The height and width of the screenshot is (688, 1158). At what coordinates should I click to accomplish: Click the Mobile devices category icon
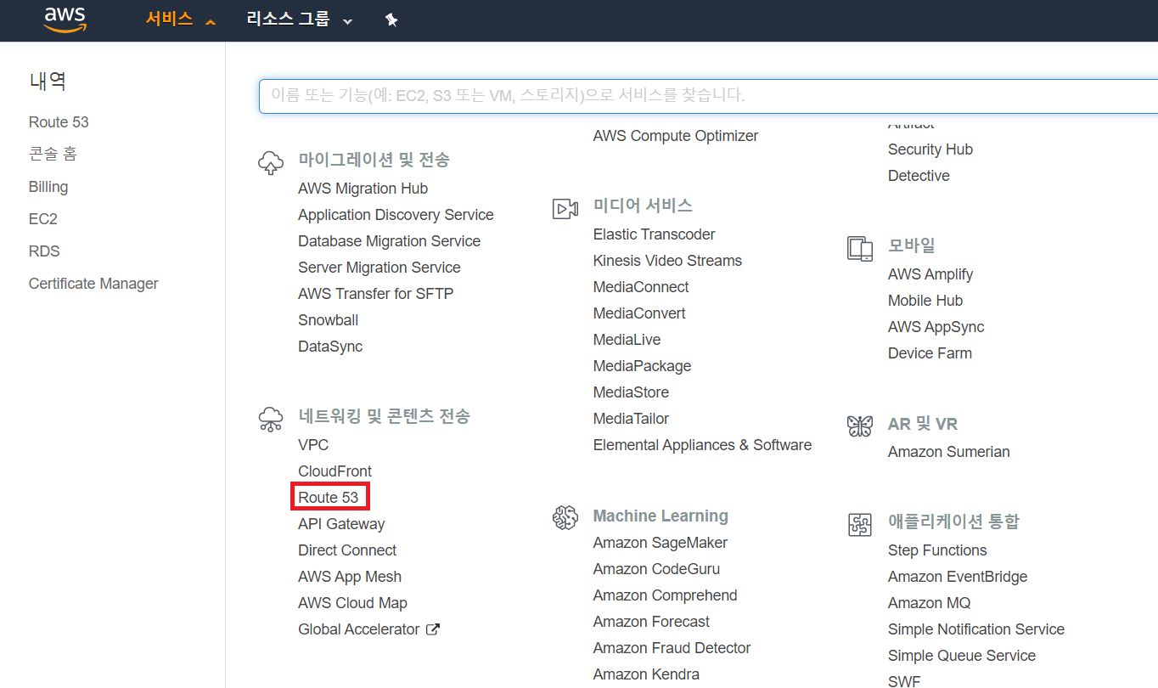point(860,249)
